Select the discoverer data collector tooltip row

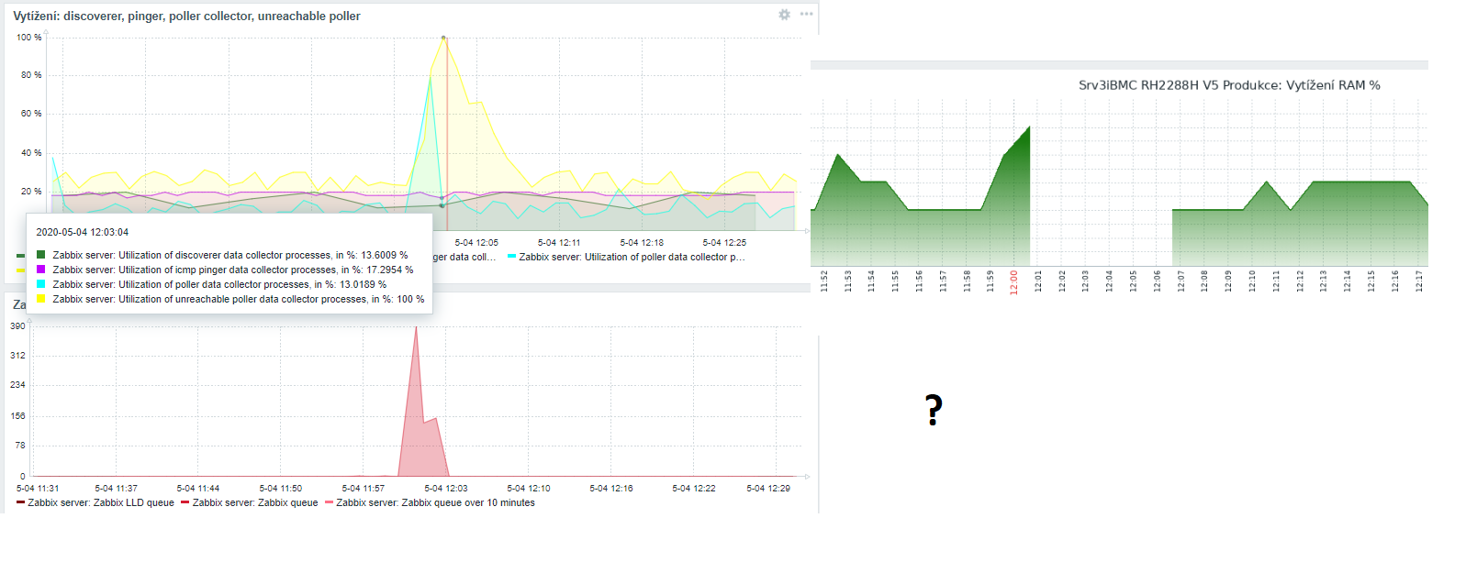point(222,255)
